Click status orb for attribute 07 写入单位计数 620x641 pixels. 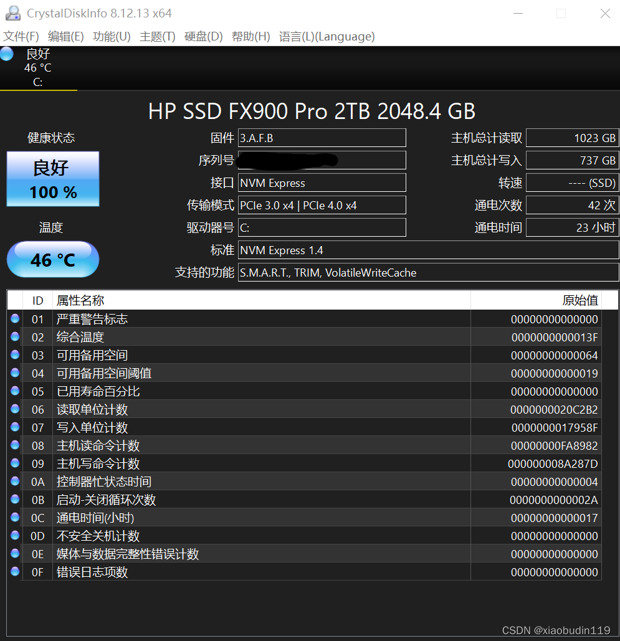(x=15, y=427)
